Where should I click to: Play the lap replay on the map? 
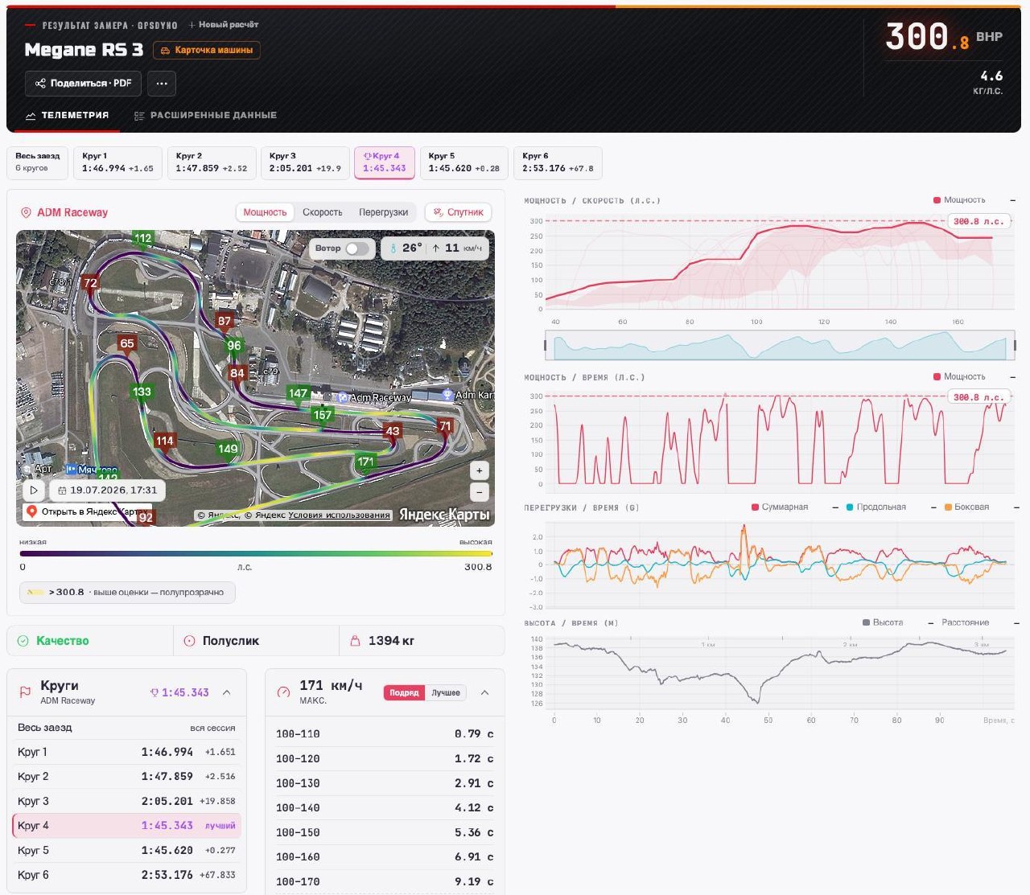click(34, 490)
